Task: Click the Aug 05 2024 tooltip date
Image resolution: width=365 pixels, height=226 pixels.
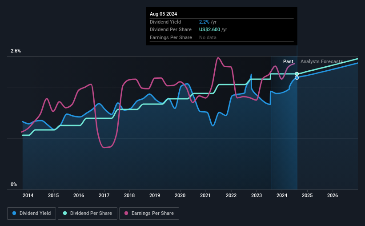Action: coord(164,14)
